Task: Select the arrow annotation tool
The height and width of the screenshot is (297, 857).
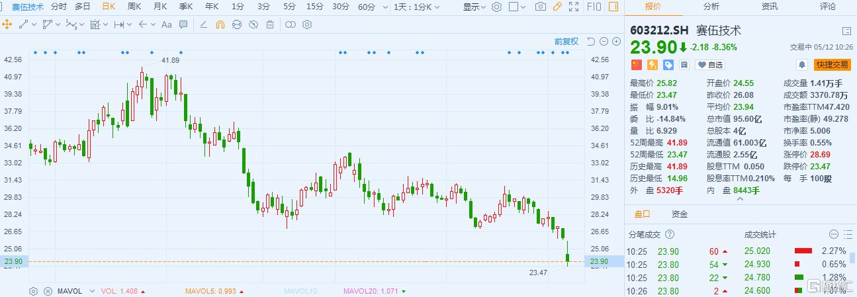Action: [x=143, y=24]
